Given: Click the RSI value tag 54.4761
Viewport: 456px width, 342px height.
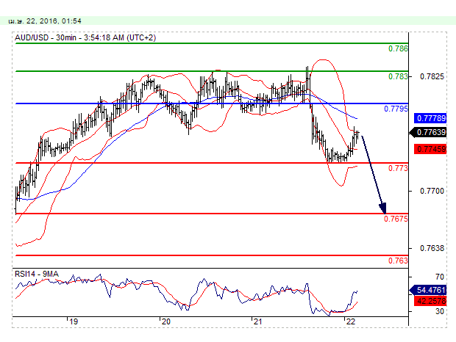Looking at the screenshot, I should [x=428, y=290].
